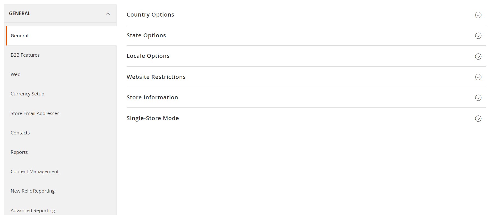Screen dimensions: 490x215
Task: Select the General sidebar tab
Action: [x=20, y=36]
